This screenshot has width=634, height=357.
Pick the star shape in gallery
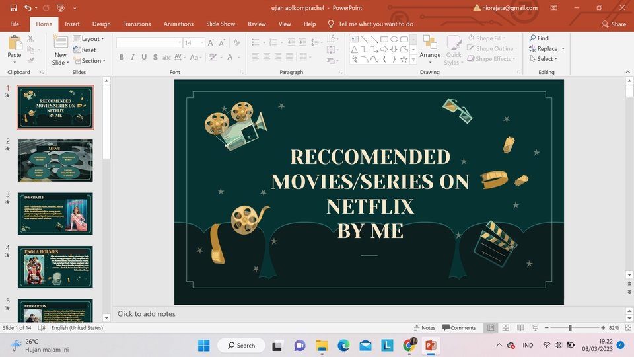point(404,59)
